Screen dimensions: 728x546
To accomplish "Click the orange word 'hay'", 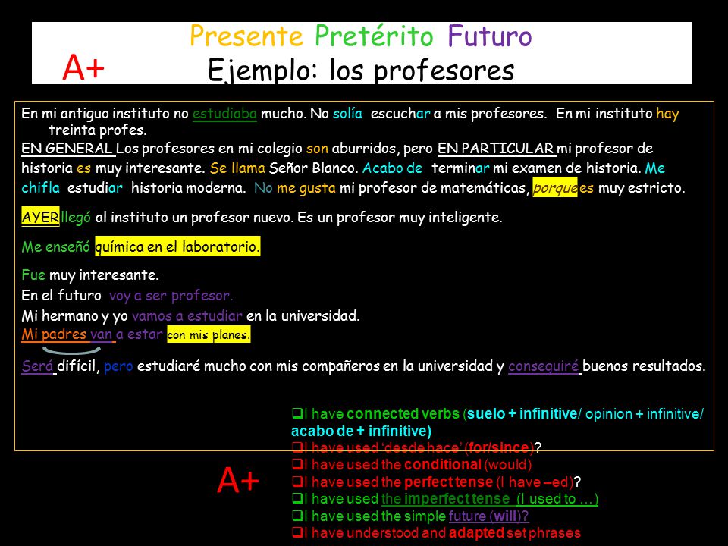I will coord(667,113).
